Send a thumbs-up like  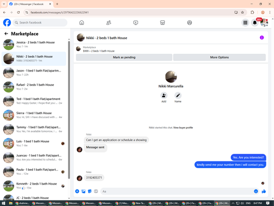tap(264, 191)
